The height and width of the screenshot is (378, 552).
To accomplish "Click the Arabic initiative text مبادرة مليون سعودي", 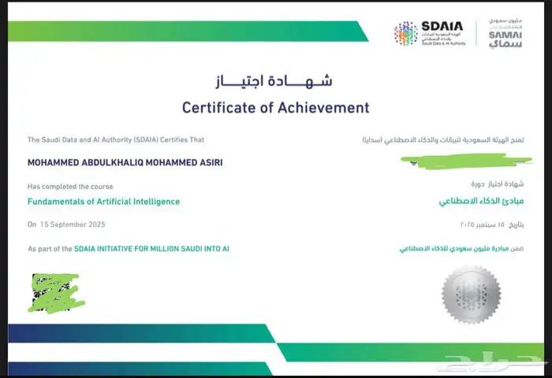I will point(465,249).
